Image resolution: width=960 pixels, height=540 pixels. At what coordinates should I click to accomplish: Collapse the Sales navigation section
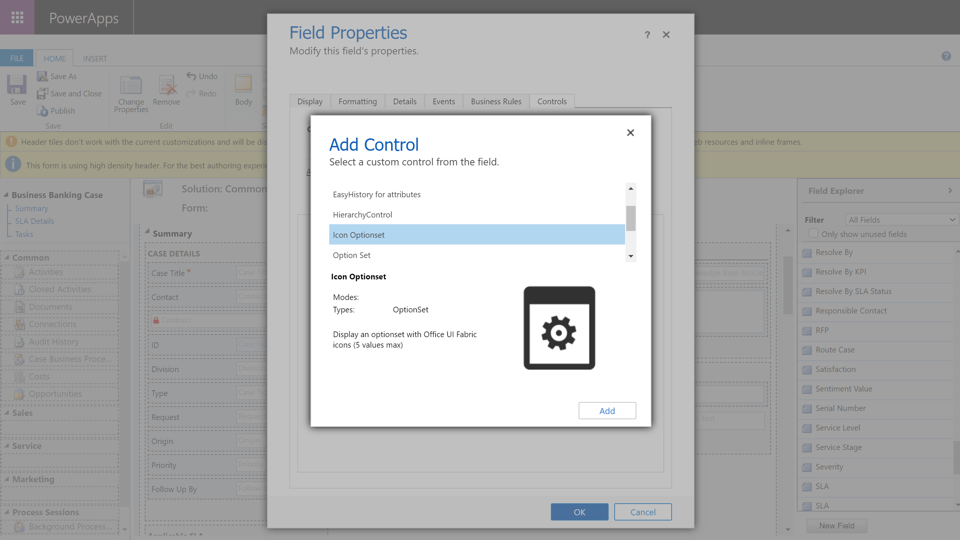coord(7,412)
